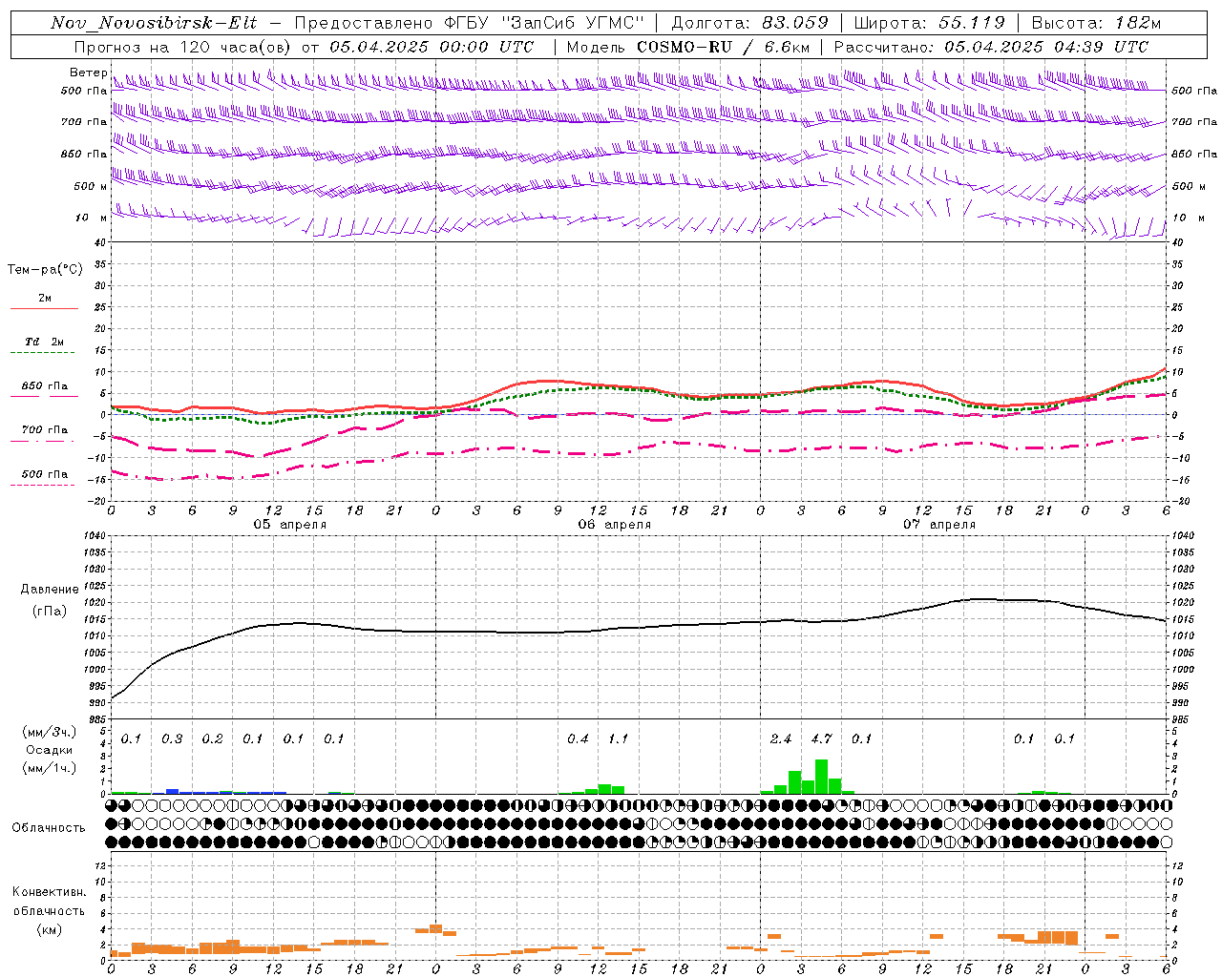
Task: Click the 0.2 precipitation total value
Action: coord(212,738)
